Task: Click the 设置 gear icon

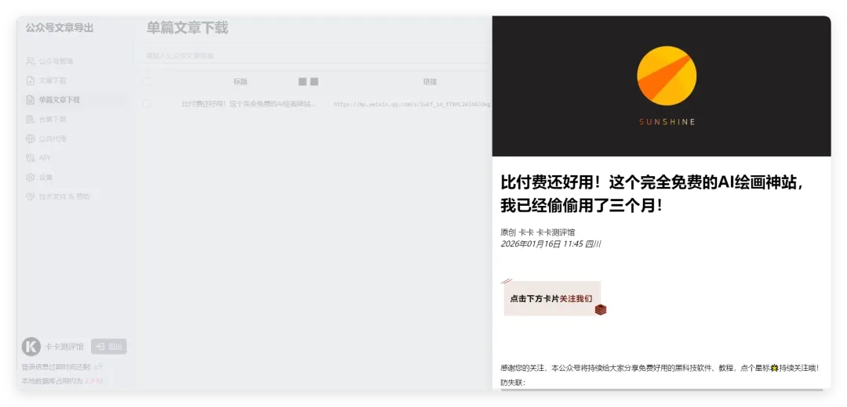Action: pos(31,178)
